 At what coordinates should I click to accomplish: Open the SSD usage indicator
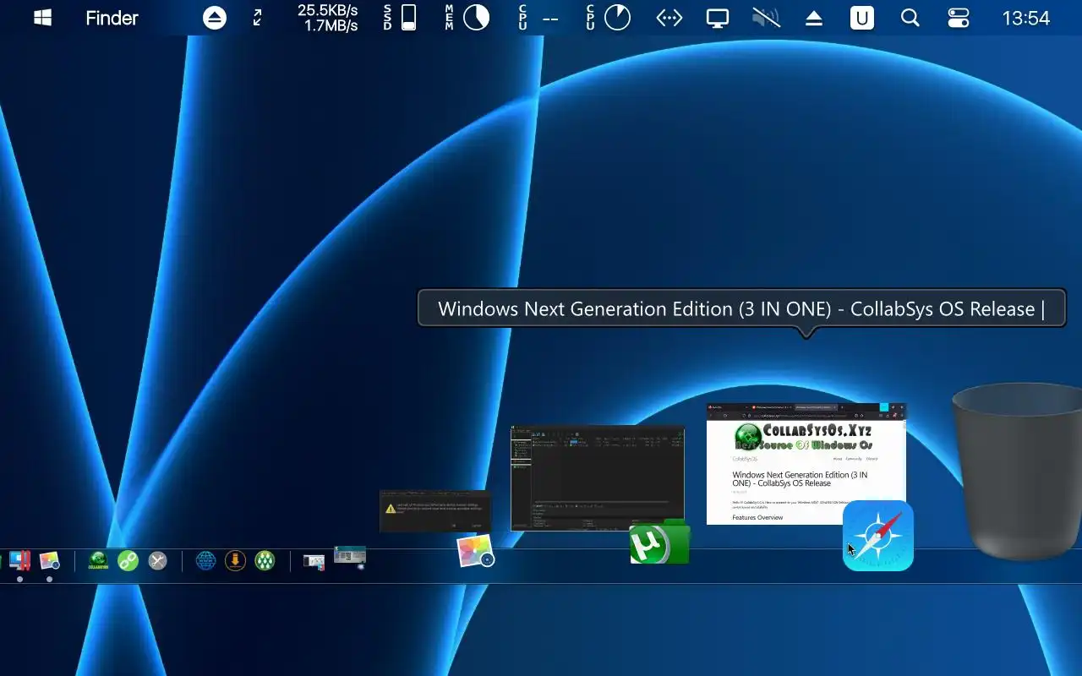click(401, 18)
